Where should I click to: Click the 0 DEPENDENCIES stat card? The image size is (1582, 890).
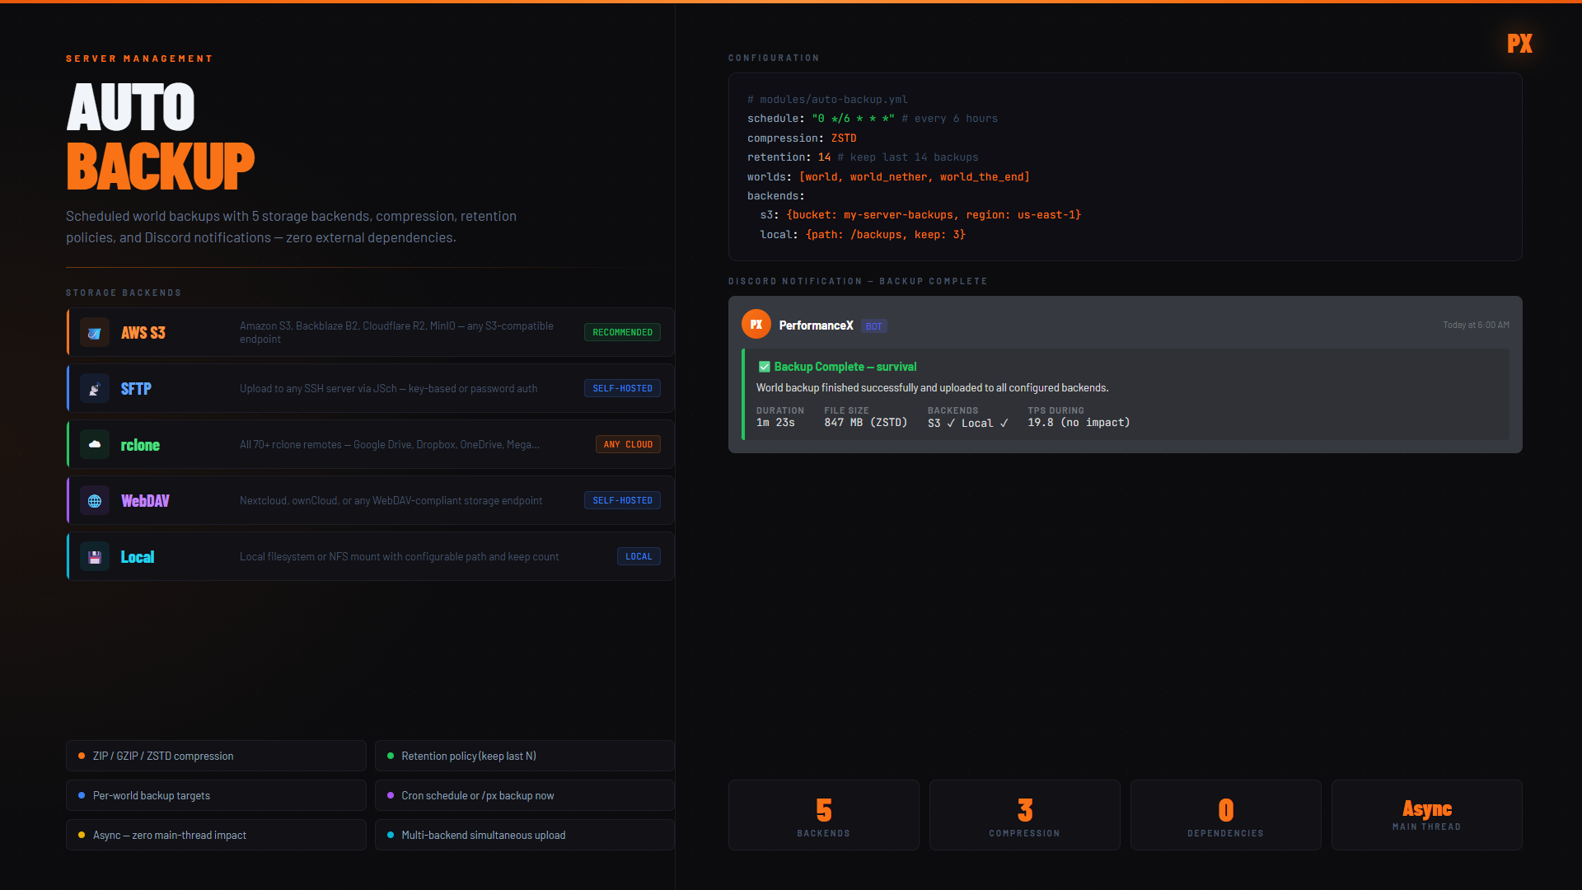coord(1226,815)
